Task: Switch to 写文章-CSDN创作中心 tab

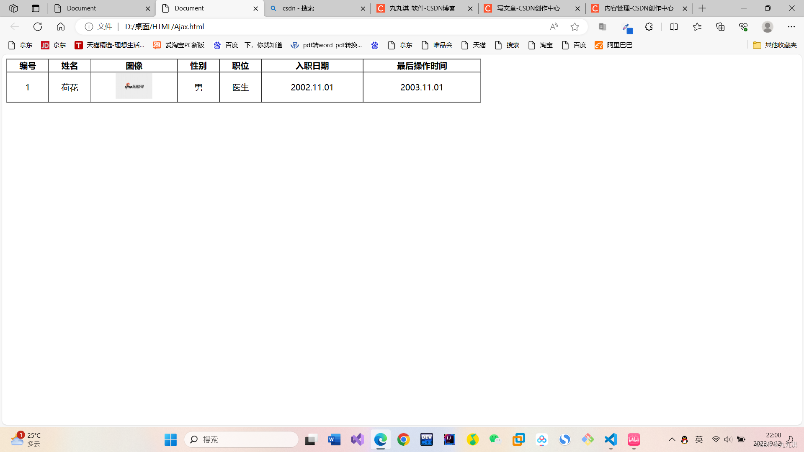Action: pos(528,8)
